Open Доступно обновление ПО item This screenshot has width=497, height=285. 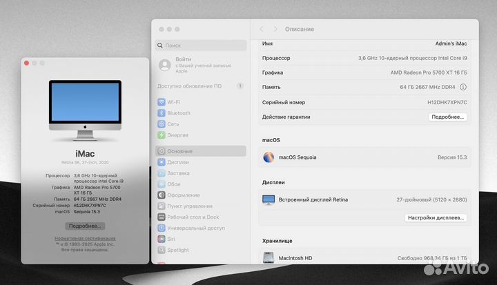pos(201,86)
